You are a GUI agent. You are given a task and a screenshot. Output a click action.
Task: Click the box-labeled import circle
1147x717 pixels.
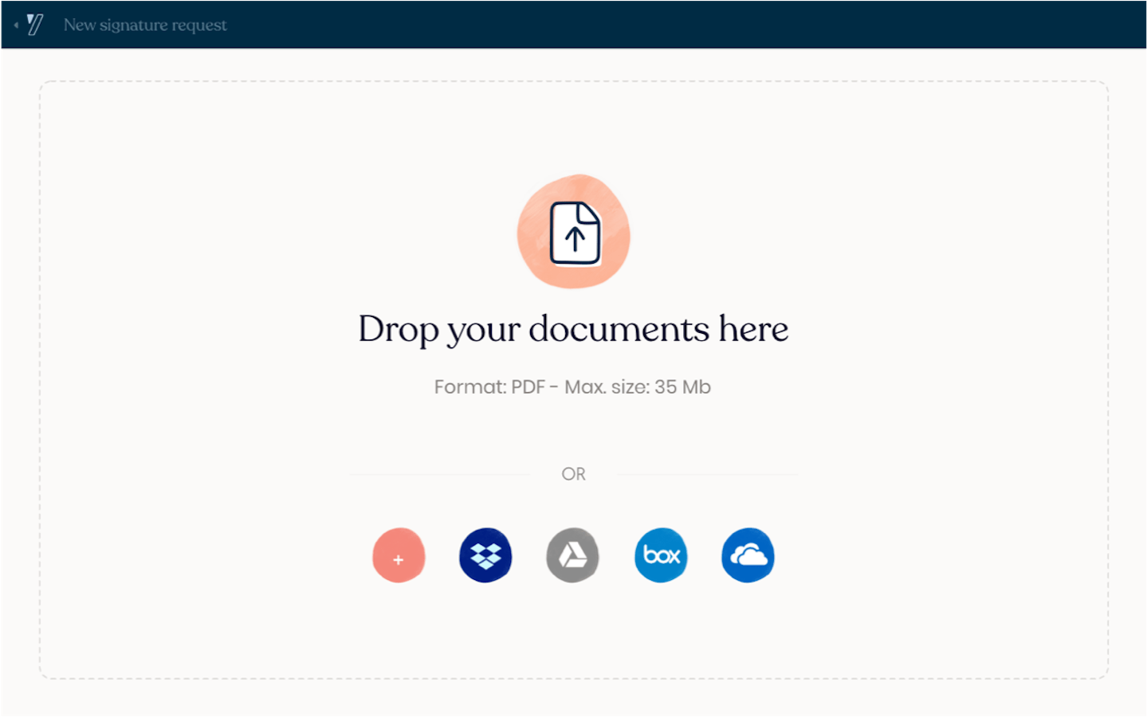660,555
